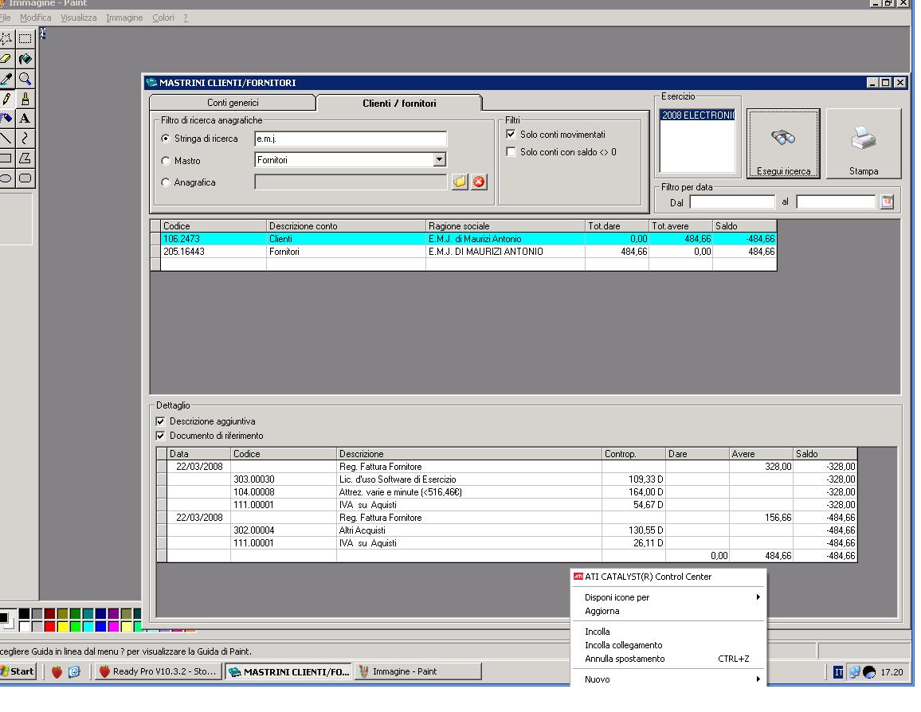Image resolution: width=921 pixels, height=712 pixels.
Task: Click Aggiorna in the context menu
Action: tap(602, 611)
